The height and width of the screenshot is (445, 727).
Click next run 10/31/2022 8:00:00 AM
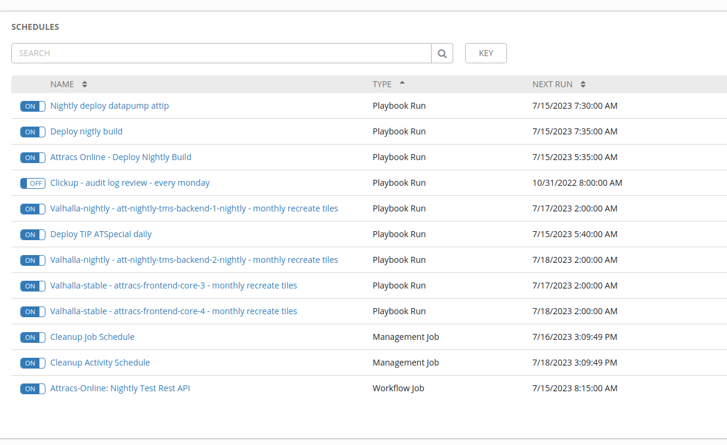577,183
